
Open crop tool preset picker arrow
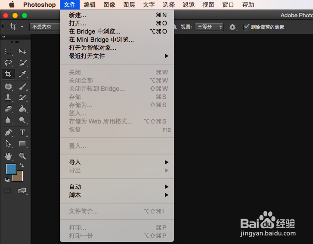[22, 27]
